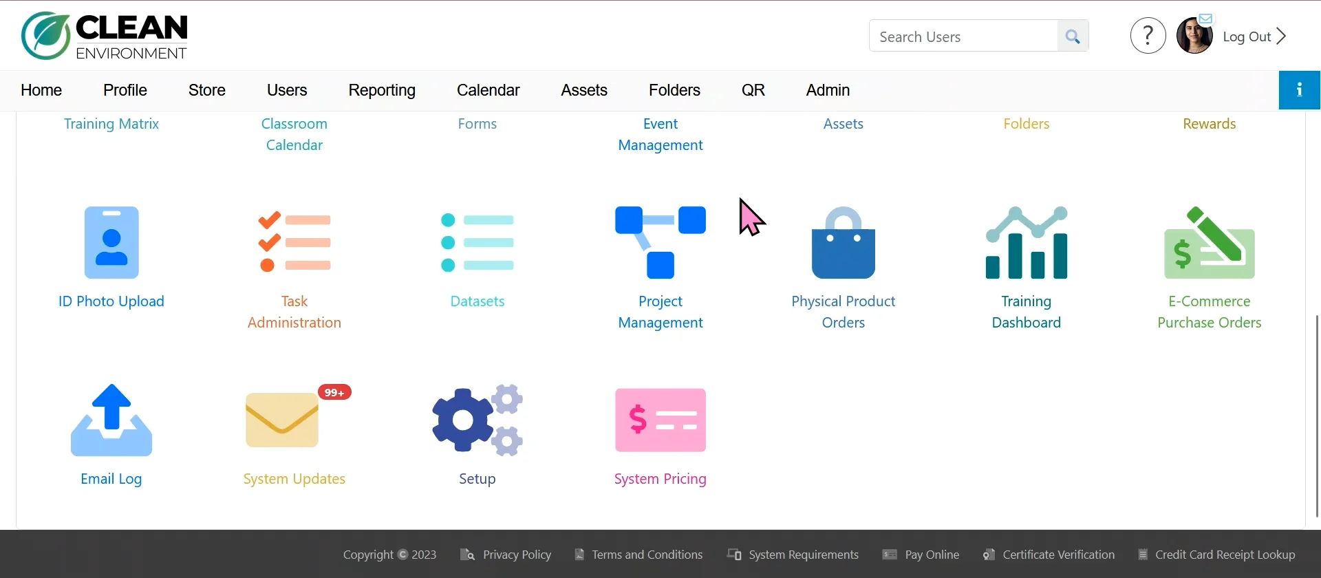Open the Physical Product Orders shopping bag icon

point(844,242)
